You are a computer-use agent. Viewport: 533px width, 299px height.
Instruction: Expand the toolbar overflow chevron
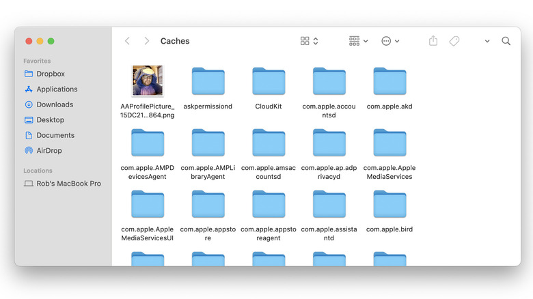coord(487,42)
